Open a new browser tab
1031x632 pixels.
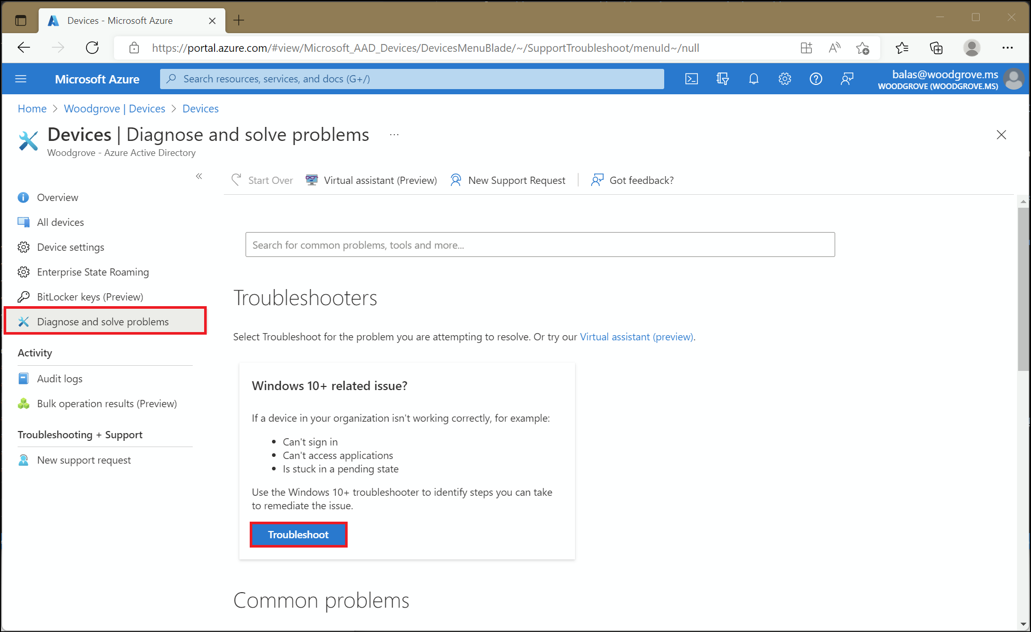[x=239, y=20]
